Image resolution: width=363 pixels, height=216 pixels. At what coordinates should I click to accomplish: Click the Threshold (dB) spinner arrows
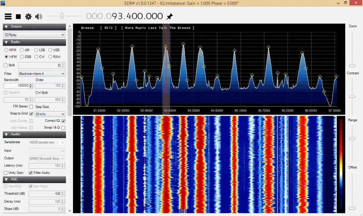[63, 194]
